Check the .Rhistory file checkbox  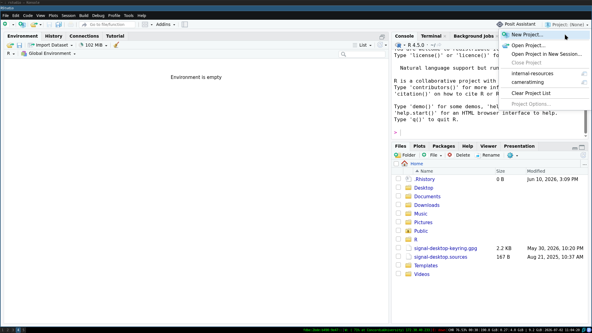[x=398, y=179]
